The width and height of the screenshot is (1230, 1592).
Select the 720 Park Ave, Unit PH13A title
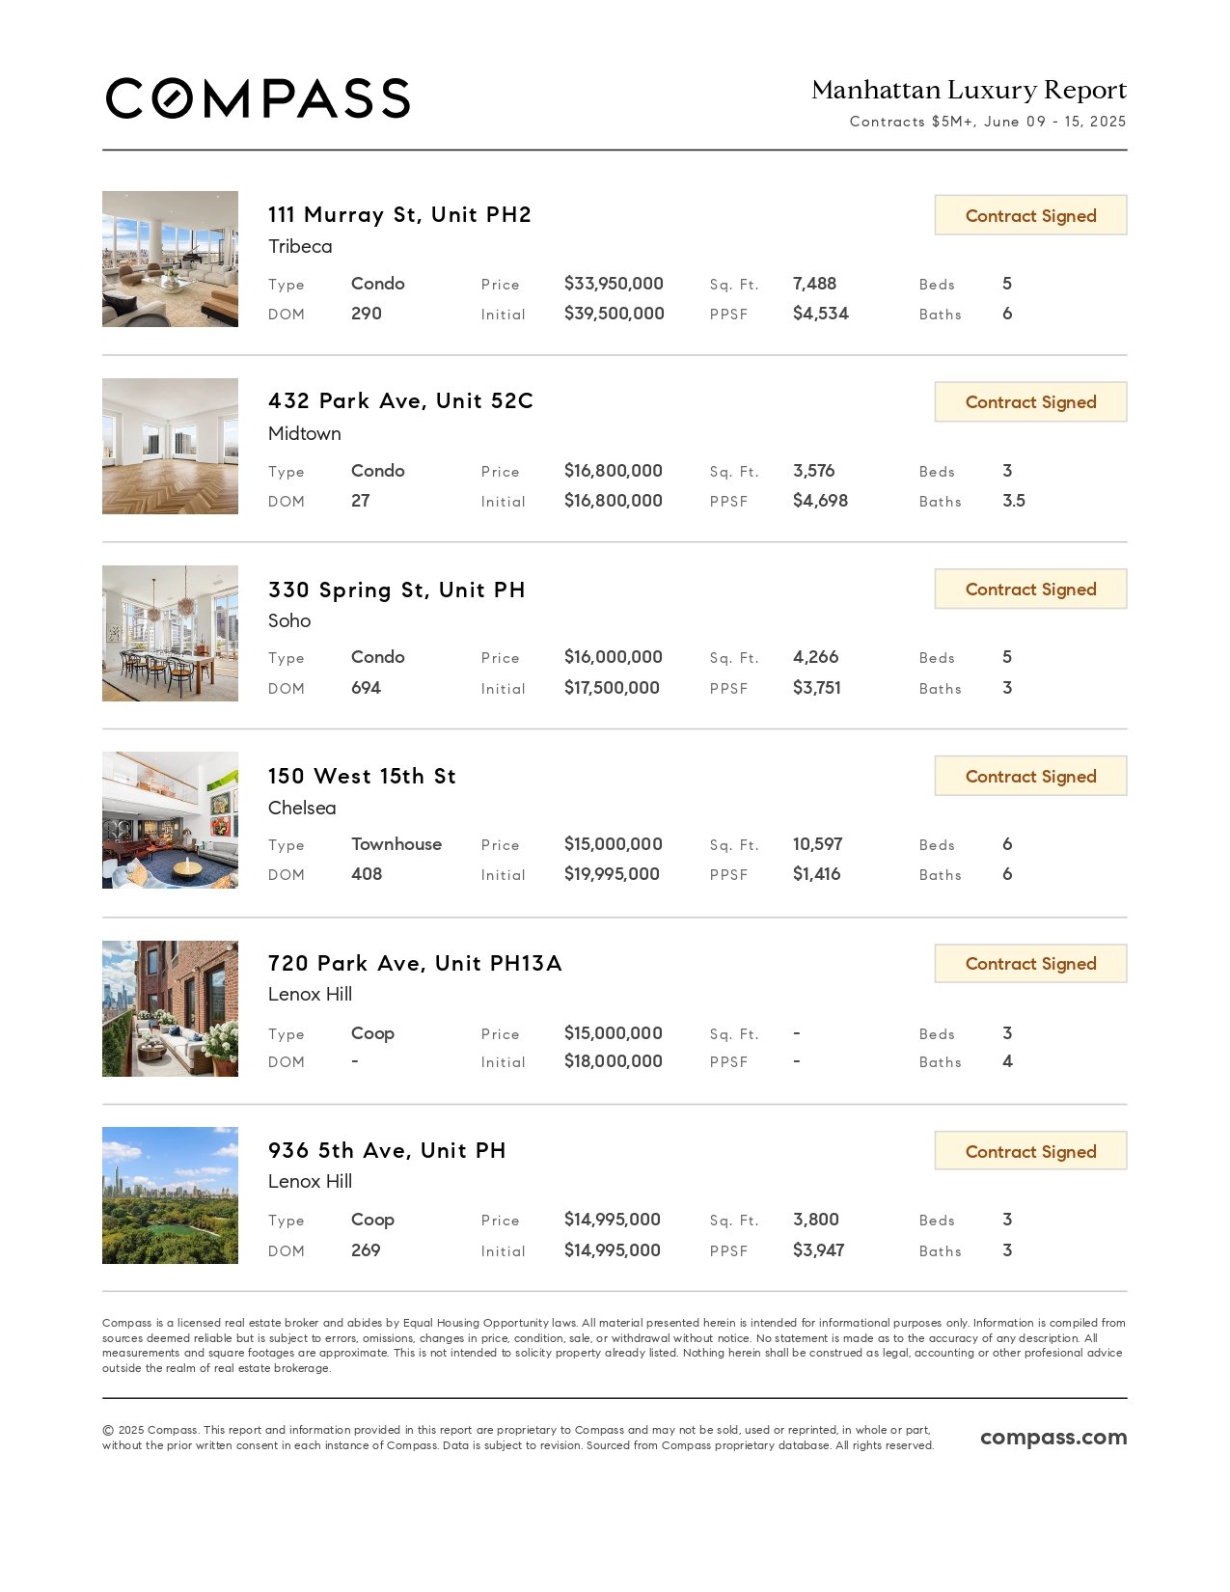coord(415,963)
